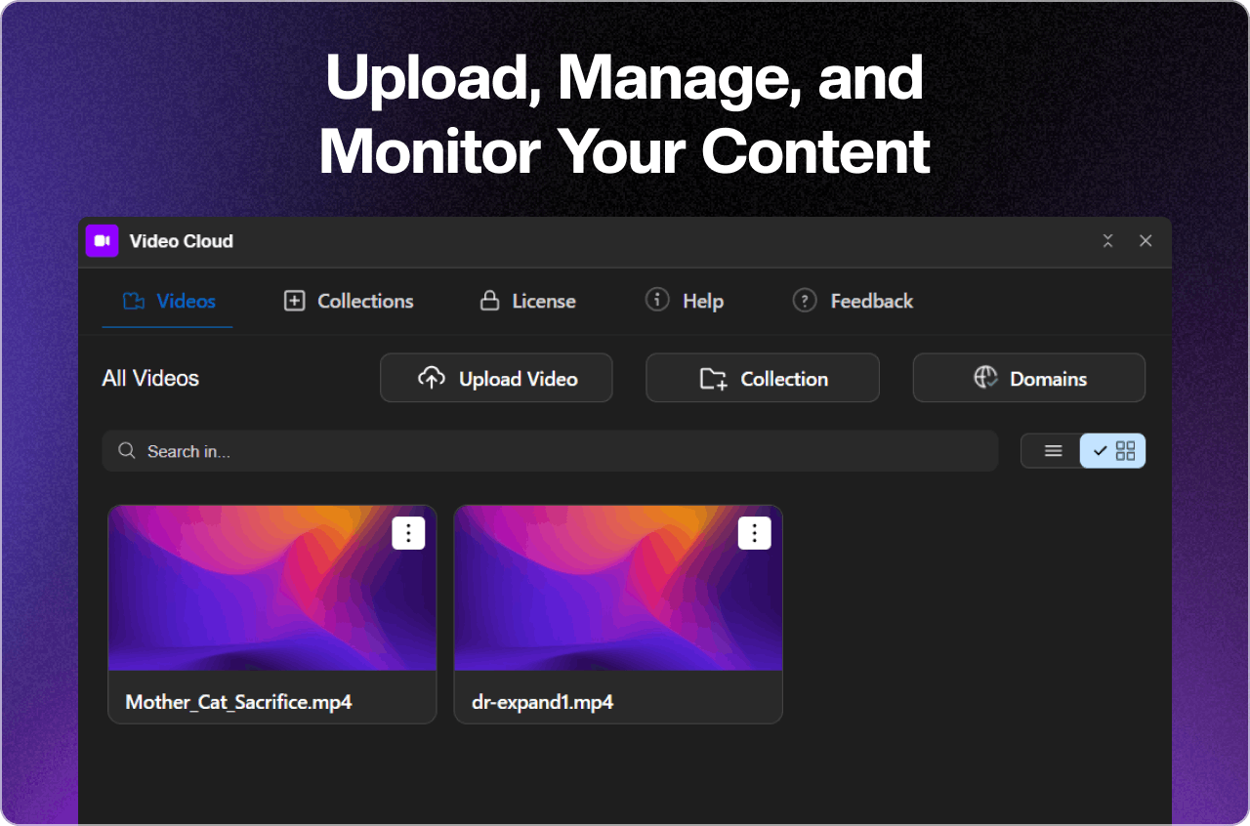Switch to list view layout

(x=1053, y=450)
